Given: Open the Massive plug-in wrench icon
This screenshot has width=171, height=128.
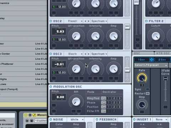Looking at the screenshot, I should point(34,115).
